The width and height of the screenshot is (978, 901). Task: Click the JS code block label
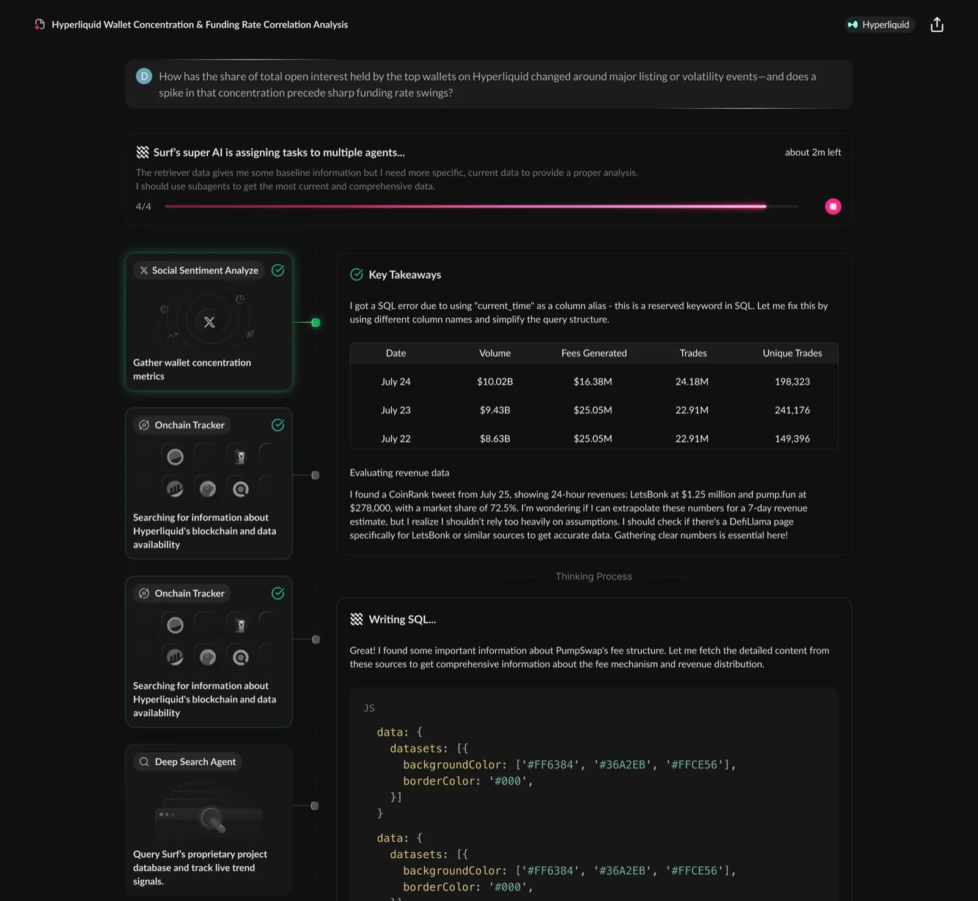369,708
